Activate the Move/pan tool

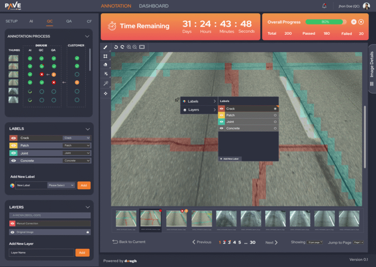tap(105, 92)
